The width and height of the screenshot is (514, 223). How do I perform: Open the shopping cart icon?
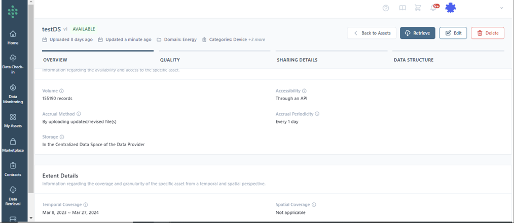[x=418, y=8]
